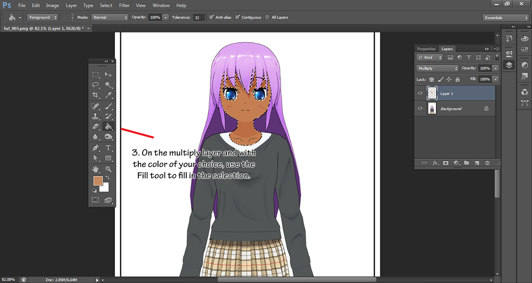Select the Crop tool
Viewport: 532px width, 283px height.
96,95
